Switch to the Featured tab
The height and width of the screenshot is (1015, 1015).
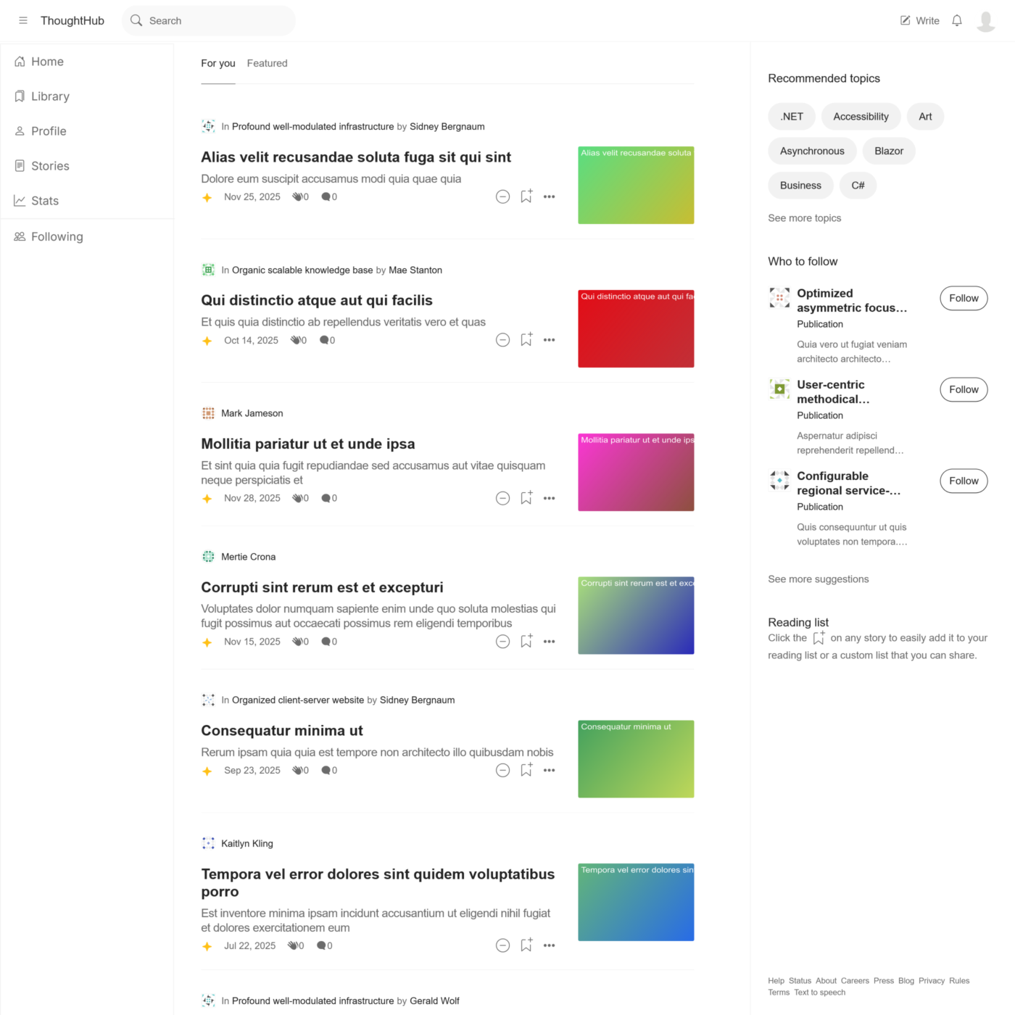click(x=267, y=63)
